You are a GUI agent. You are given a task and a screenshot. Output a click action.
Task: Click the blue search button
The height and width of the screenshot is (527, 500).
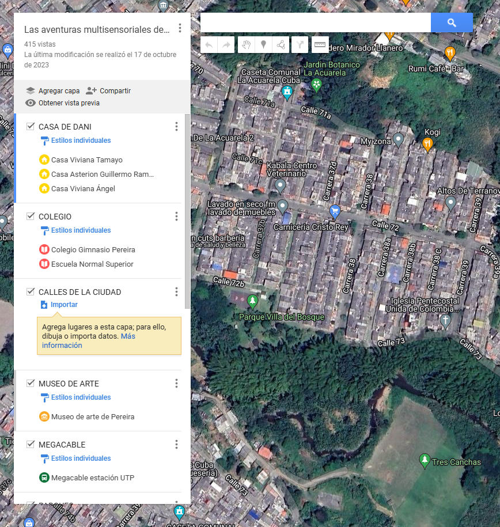(452, 22)
